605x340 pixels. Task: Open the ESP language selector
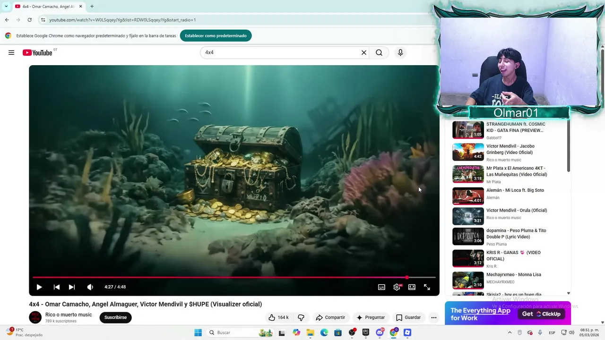pyautogui.click(x=552, y=332)
